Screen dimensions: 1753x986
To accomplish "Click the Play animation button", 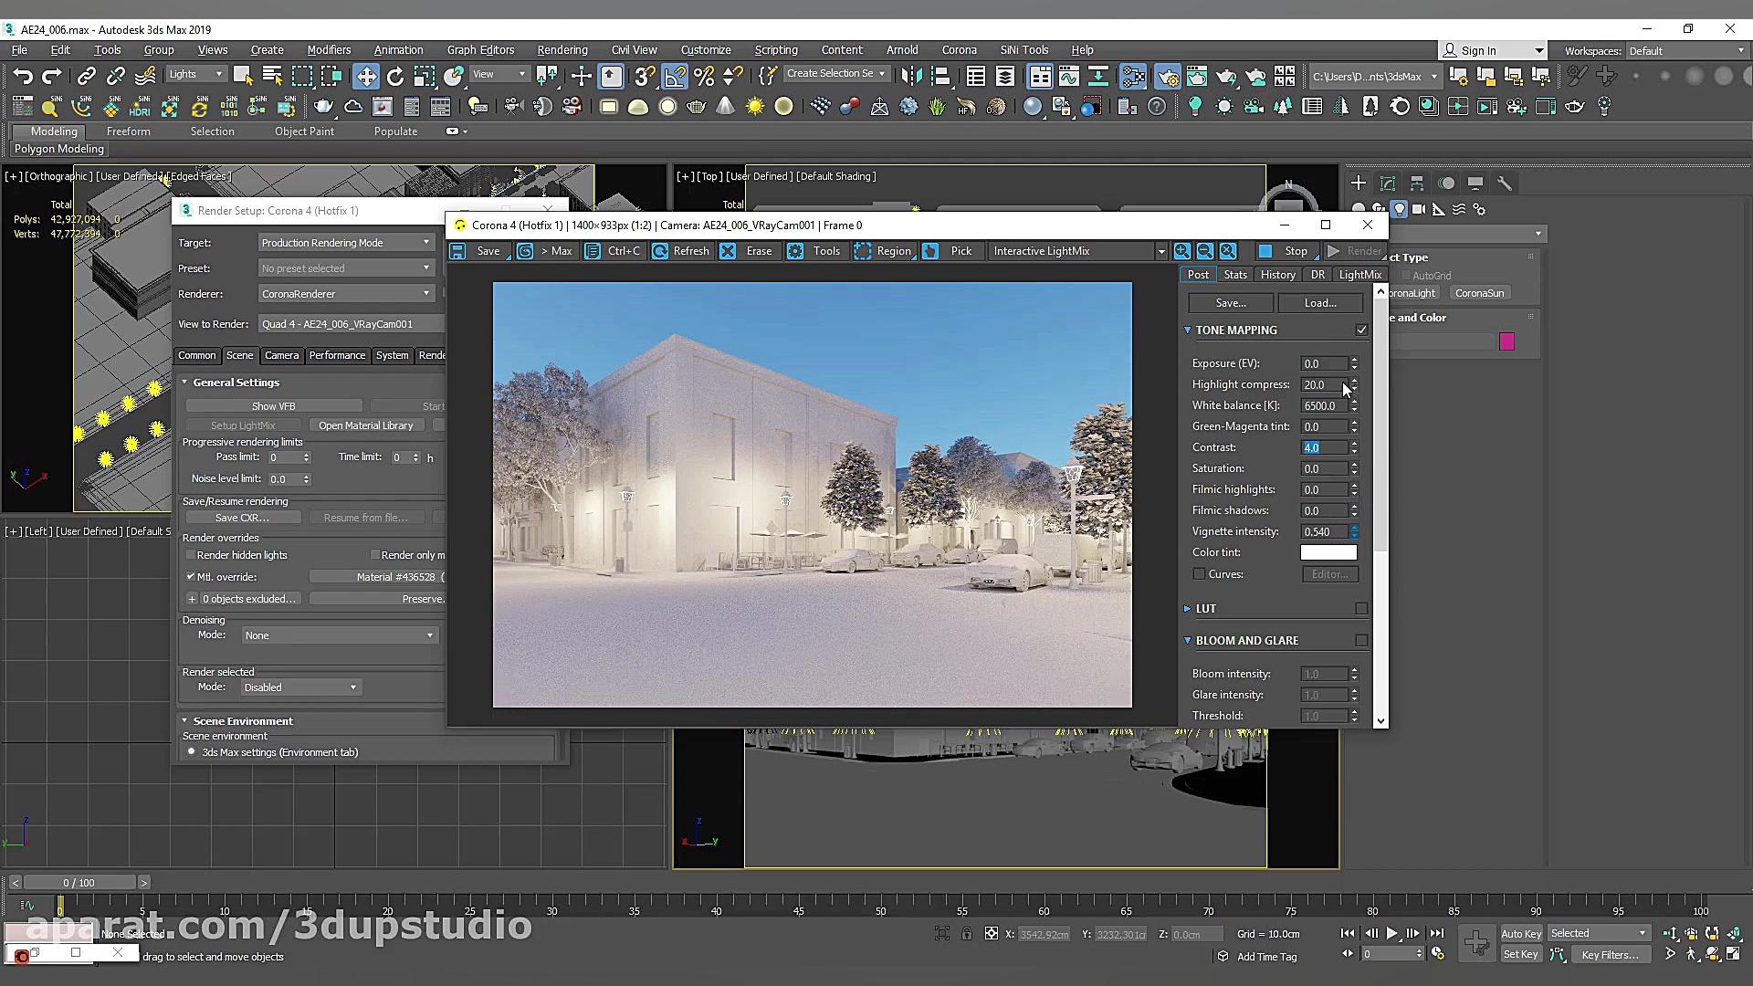I will [x=1391, y=933].
